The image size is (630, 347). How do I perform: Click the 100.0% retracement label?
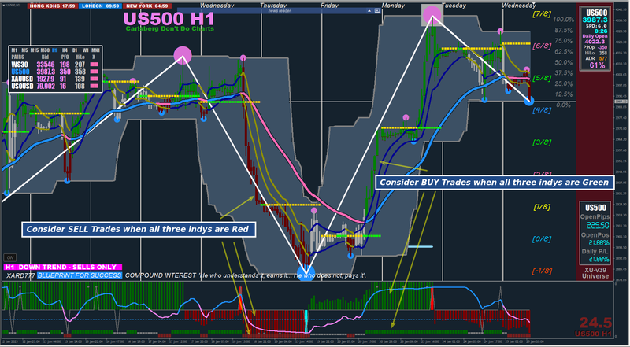(x=563, y=20)
